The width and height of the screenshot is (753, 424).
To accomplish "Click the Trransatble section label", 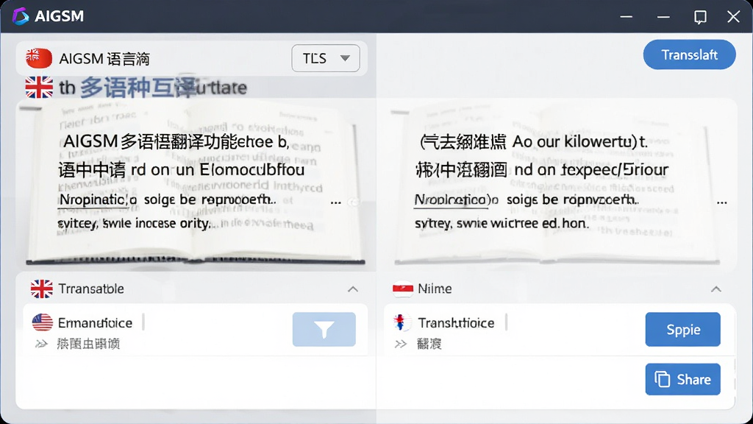I will point(91,289).
